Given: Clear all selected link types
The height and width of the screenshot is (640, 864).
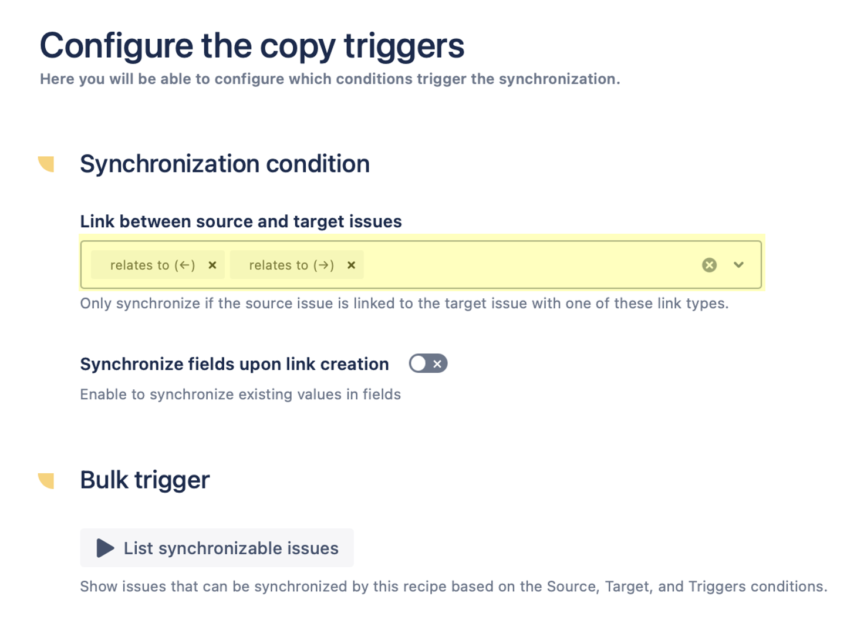Looking at the screenshot, I should click(709, 265).
